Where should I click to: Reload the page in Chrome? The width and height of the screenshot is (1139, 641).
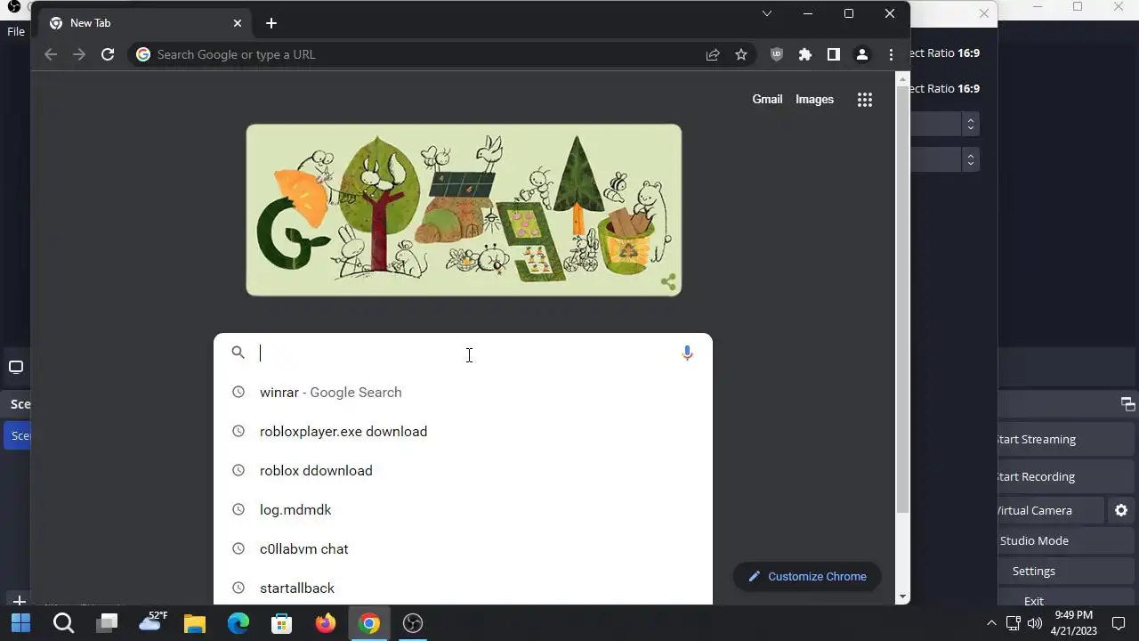[x=108, y=54]
